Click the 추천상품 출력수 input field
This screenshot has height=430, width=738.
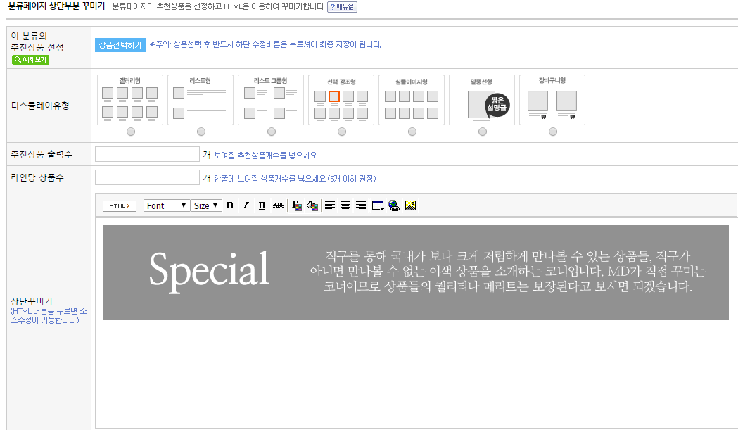coord(148,155)
